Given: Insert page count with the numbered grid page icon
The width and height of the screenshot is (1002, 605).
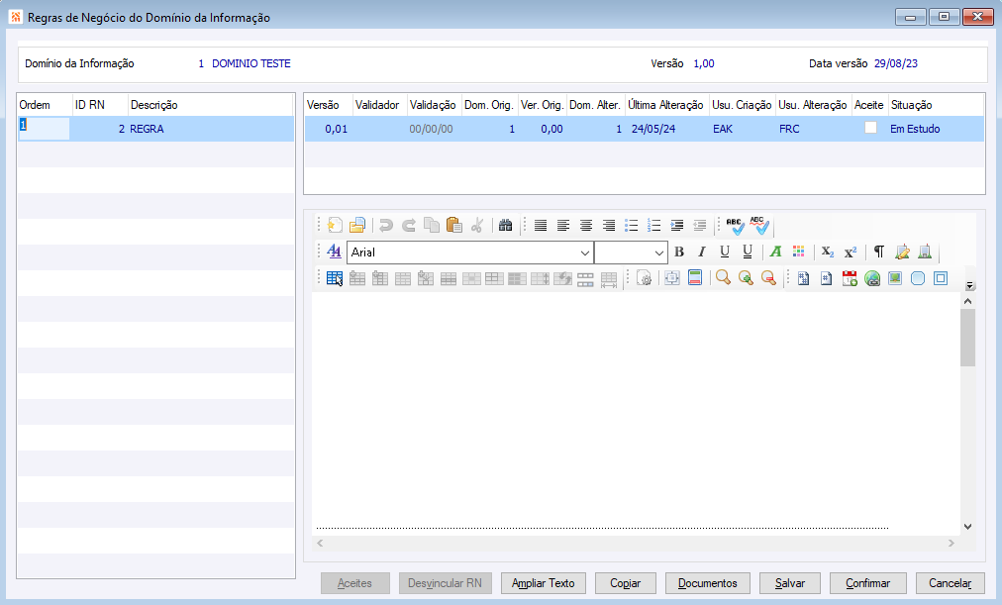Looking at the screenshot, I should (x=804, y=278).
